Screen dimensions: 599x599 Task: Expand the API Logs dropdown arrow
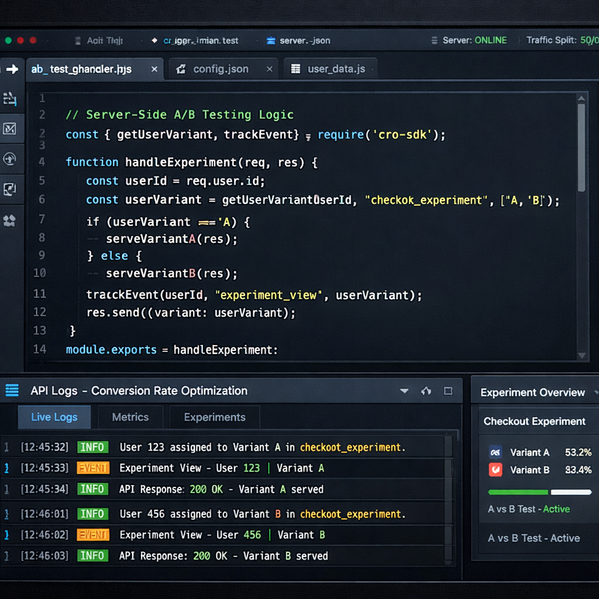click(x=404, y=390)
